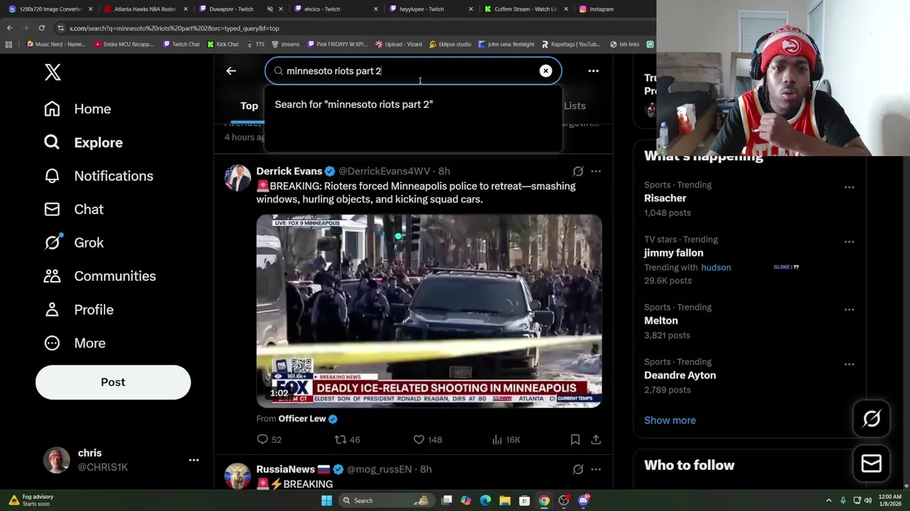
Task: Open Microsoft Edge from the taskbar
Action: click(x=486, y=500)
